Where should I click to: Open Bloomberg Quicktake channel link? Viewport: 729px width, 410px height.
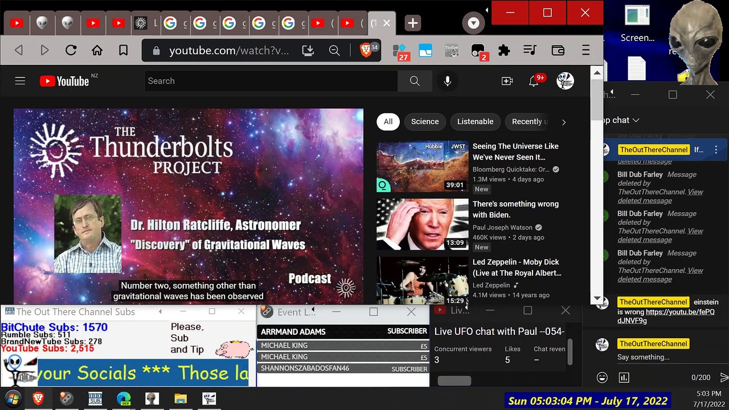click(511, 170)
